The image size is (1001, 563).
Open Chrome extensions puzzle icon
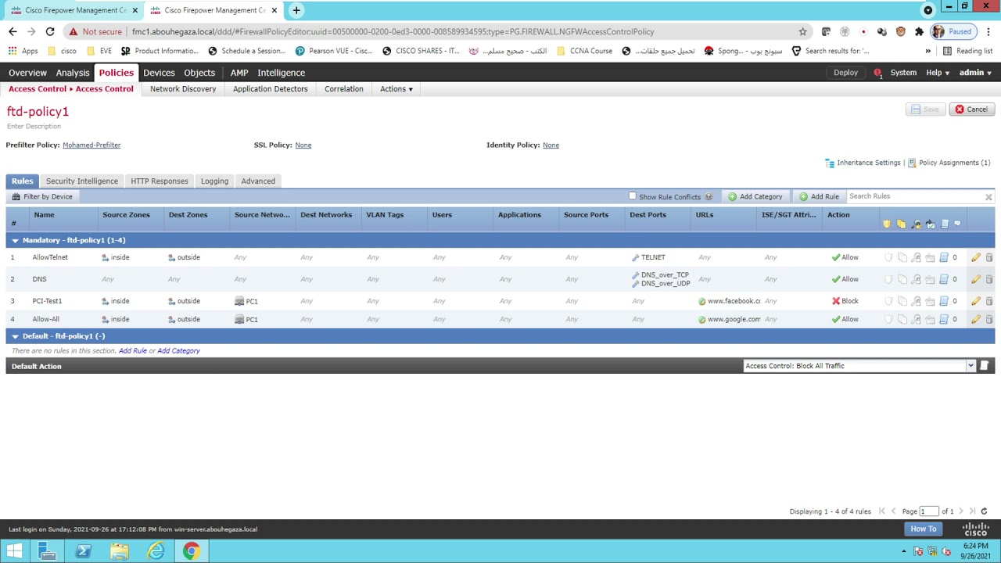(x=919, y=32)
